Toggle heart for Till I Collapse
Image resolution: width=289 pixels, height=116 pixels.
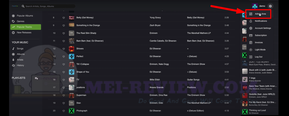tap(64, 64)
